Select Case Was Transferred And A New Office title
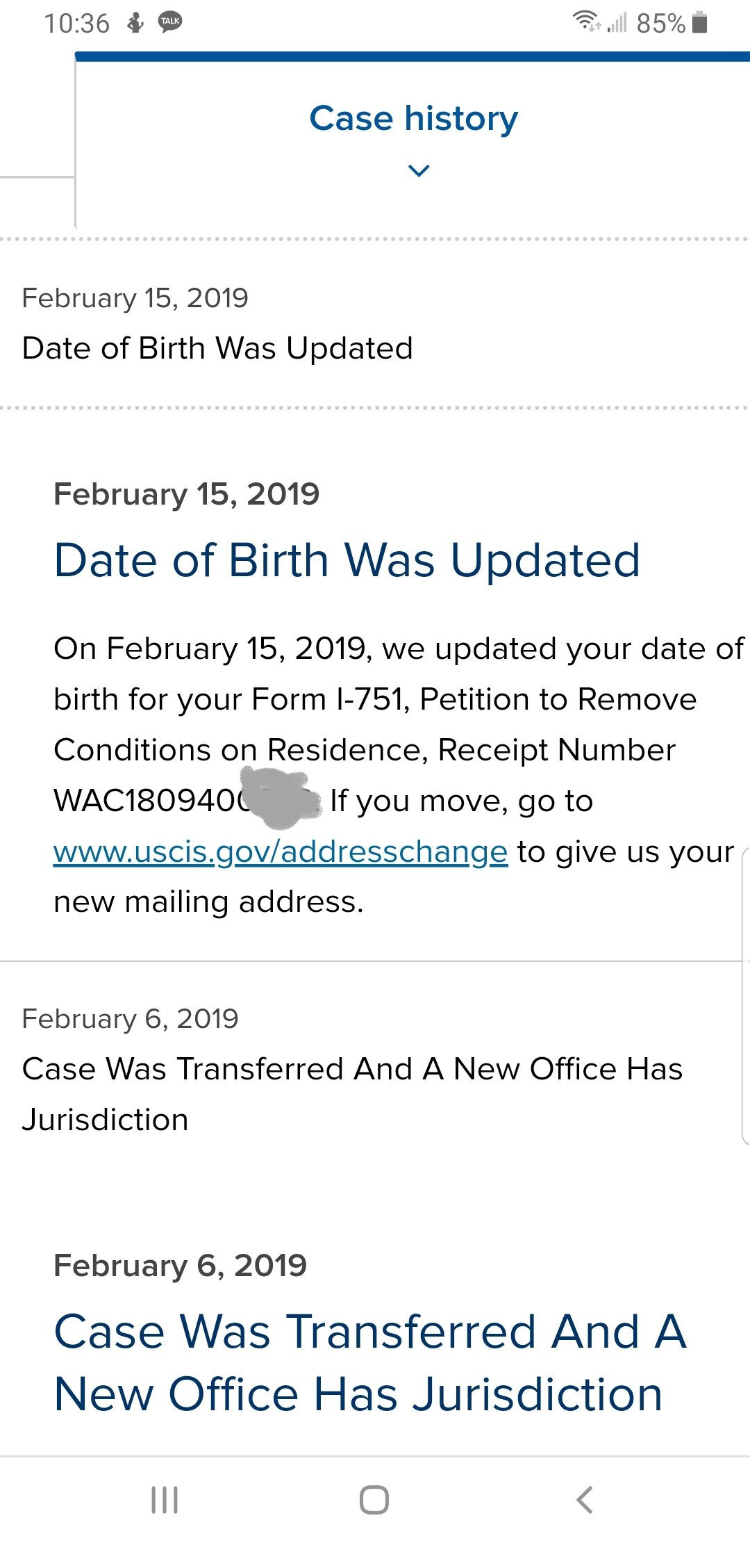This screenshot has height=1543, width=750. (371, 1362)
